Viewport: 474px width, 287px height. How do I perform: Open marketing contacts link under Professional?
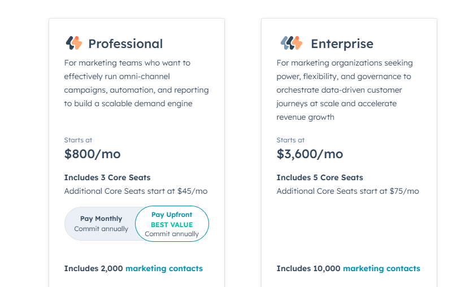point(164,268)
